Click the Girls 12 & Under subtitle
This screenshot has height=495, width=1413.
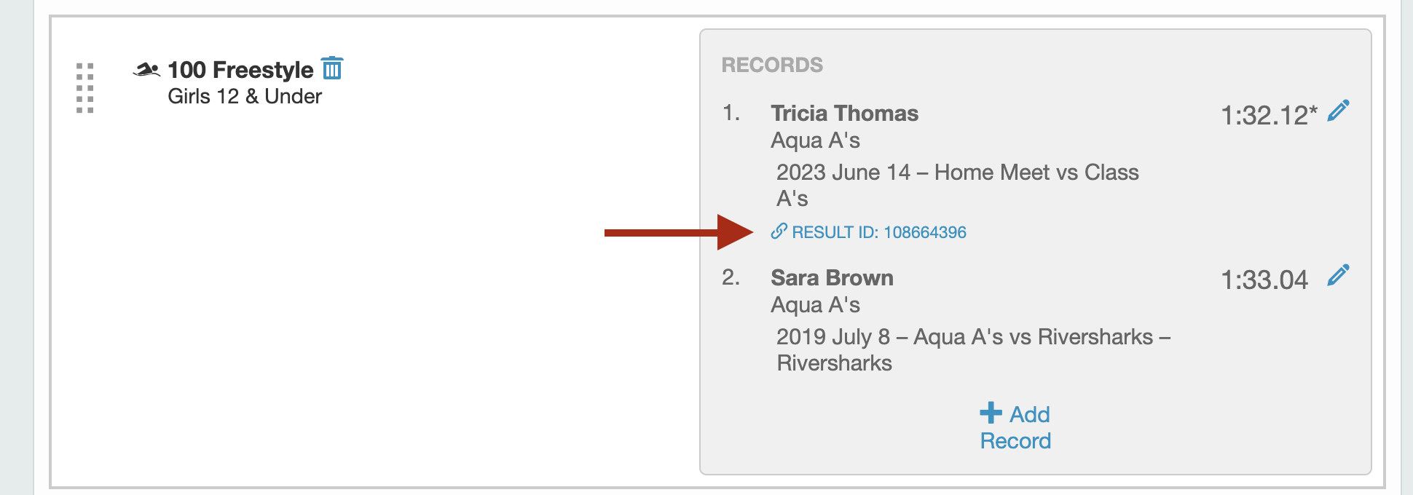pyautogui.click(x=245, y=96)
